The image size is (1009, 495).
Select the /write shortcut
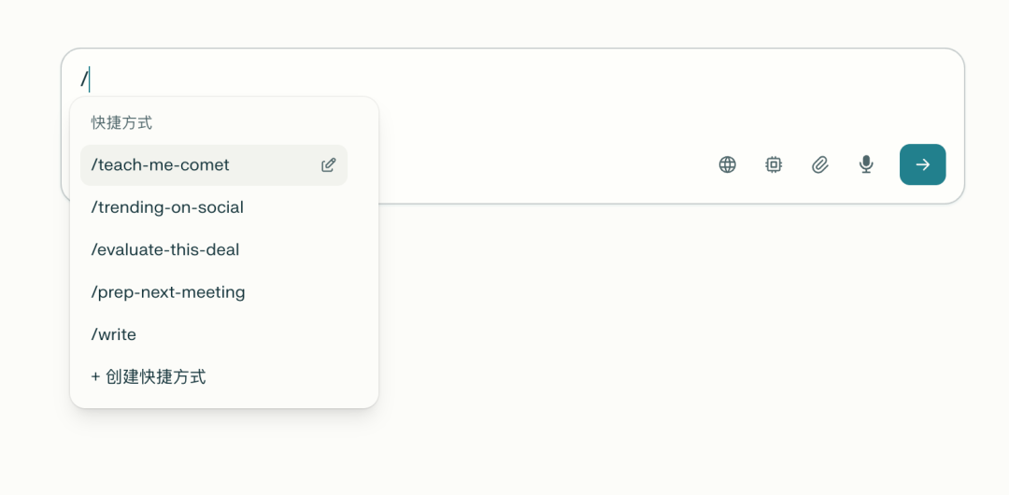pyautogui.click(x=114, y=334)
